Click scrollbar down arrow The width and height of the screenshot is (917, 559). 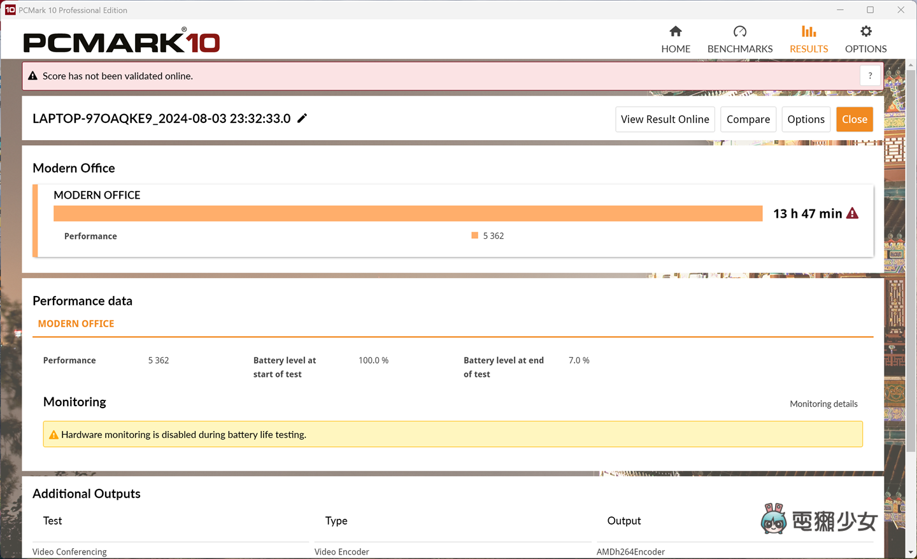[x=911, y=552]
